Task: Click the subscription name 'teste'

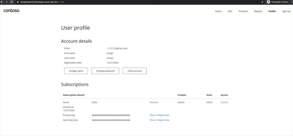Action: pyautogui.click(x=94, y=102)
